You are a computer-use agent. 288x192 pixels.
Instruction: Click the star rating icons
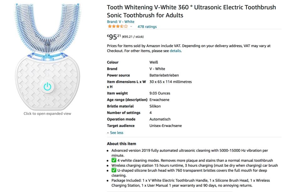pos(118,27)
